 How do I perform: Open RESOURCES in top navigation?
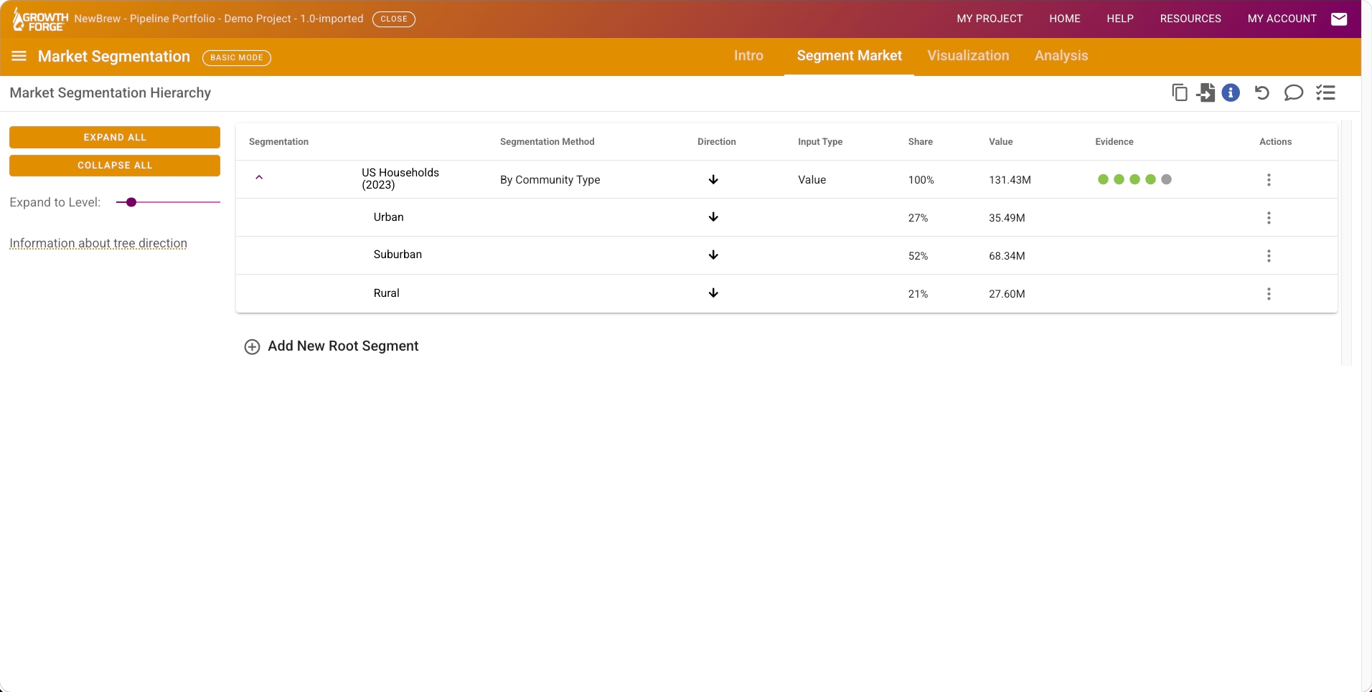(x=1190, y=19)
